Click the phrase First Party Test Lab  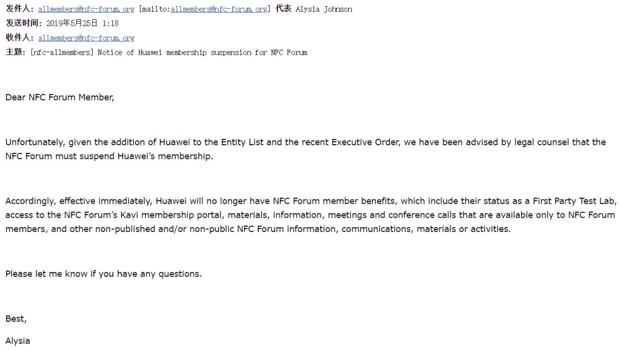click(x=574, y=201)
